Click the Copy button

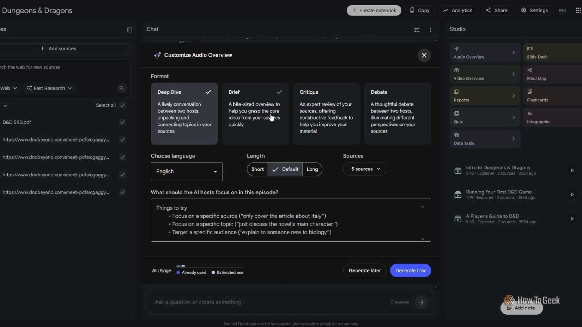(420, 10)
